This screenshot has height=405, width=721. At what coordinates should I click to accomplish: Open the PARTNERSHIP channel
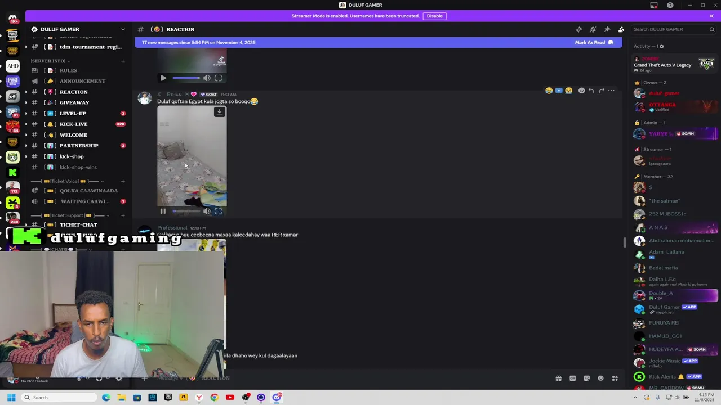click(x=79, y=146)
